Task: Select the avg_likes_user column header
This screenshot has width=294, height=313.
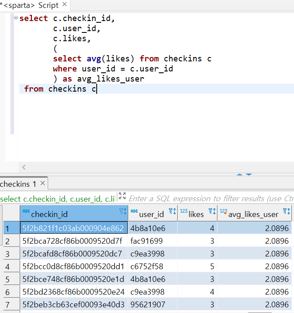Action: (x=254, y=213)
